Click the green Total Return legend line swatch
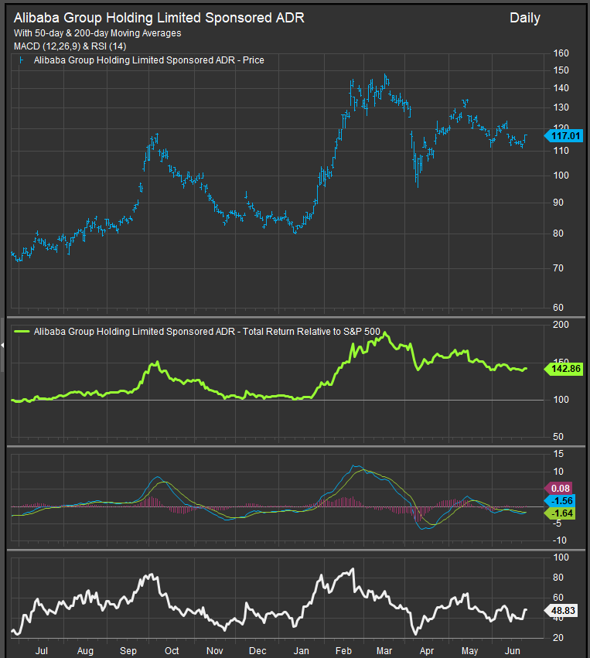 (22, 332)
